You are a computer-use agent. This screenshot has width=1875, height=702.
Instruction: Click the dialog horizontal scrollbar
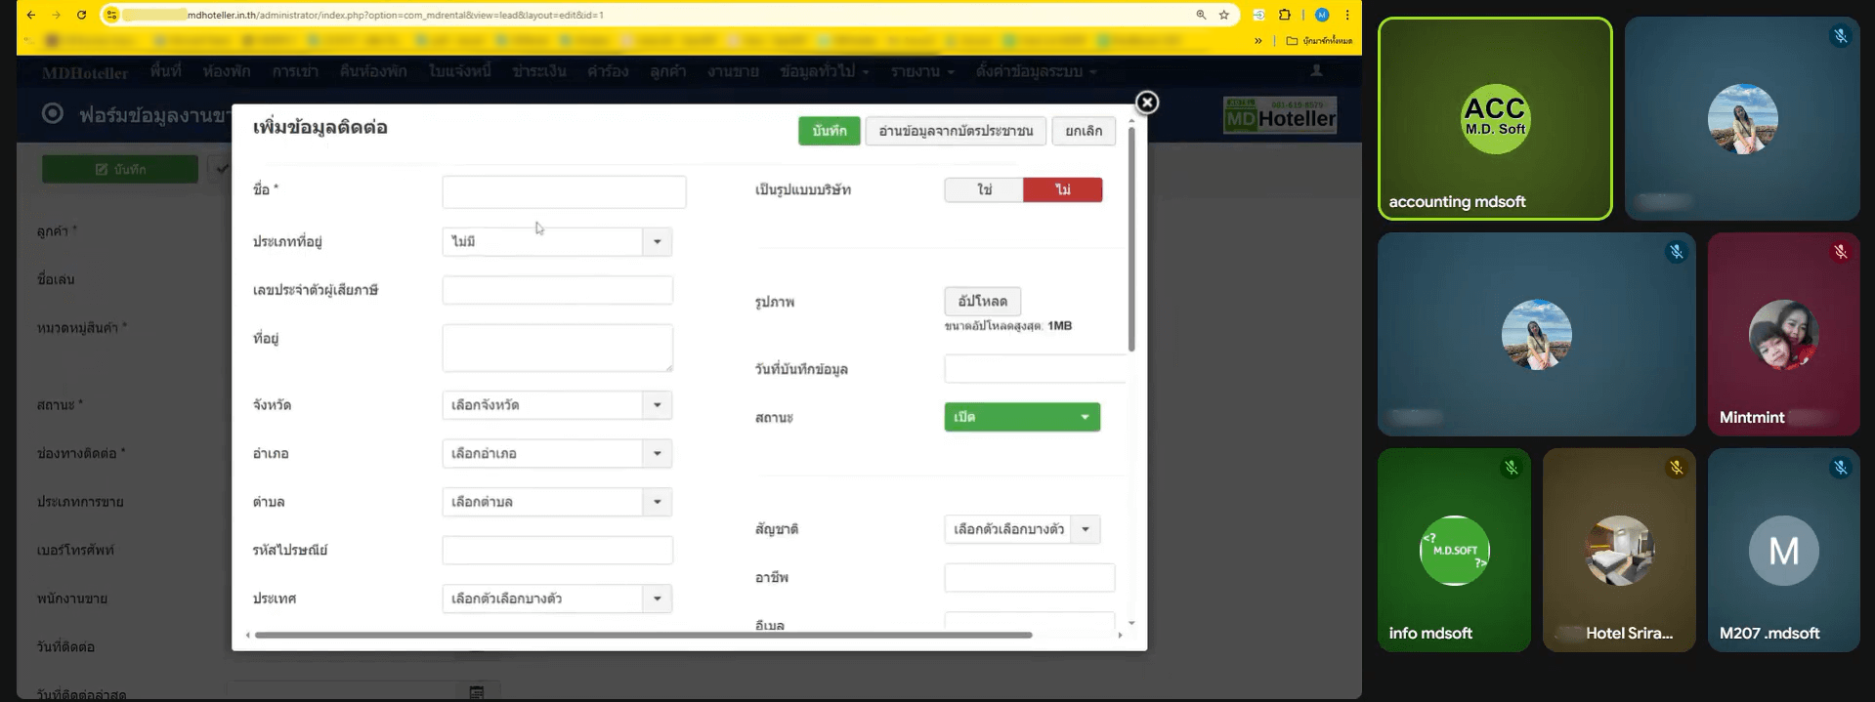[x=643, y=635]
